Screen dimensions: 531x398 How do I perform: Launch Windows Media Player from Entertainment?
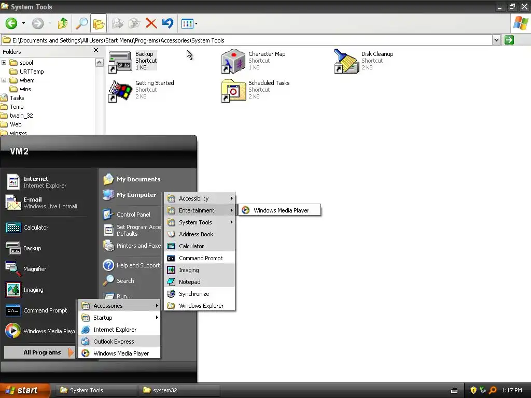[x=280, y=210]
